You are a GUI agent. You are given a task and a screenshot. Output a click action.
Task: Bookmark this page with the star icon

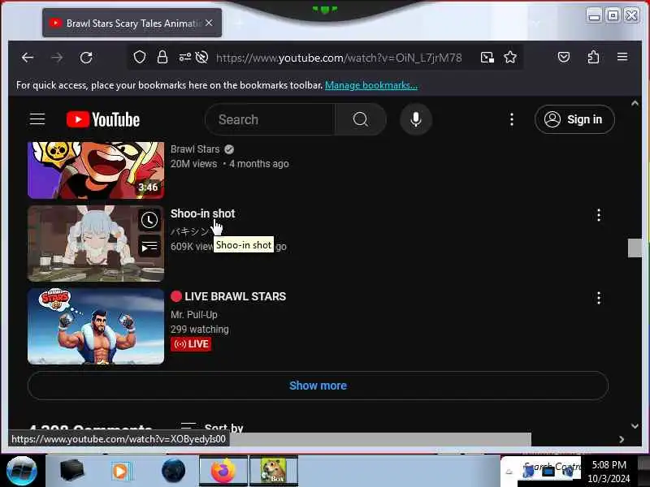coord(510,57)
